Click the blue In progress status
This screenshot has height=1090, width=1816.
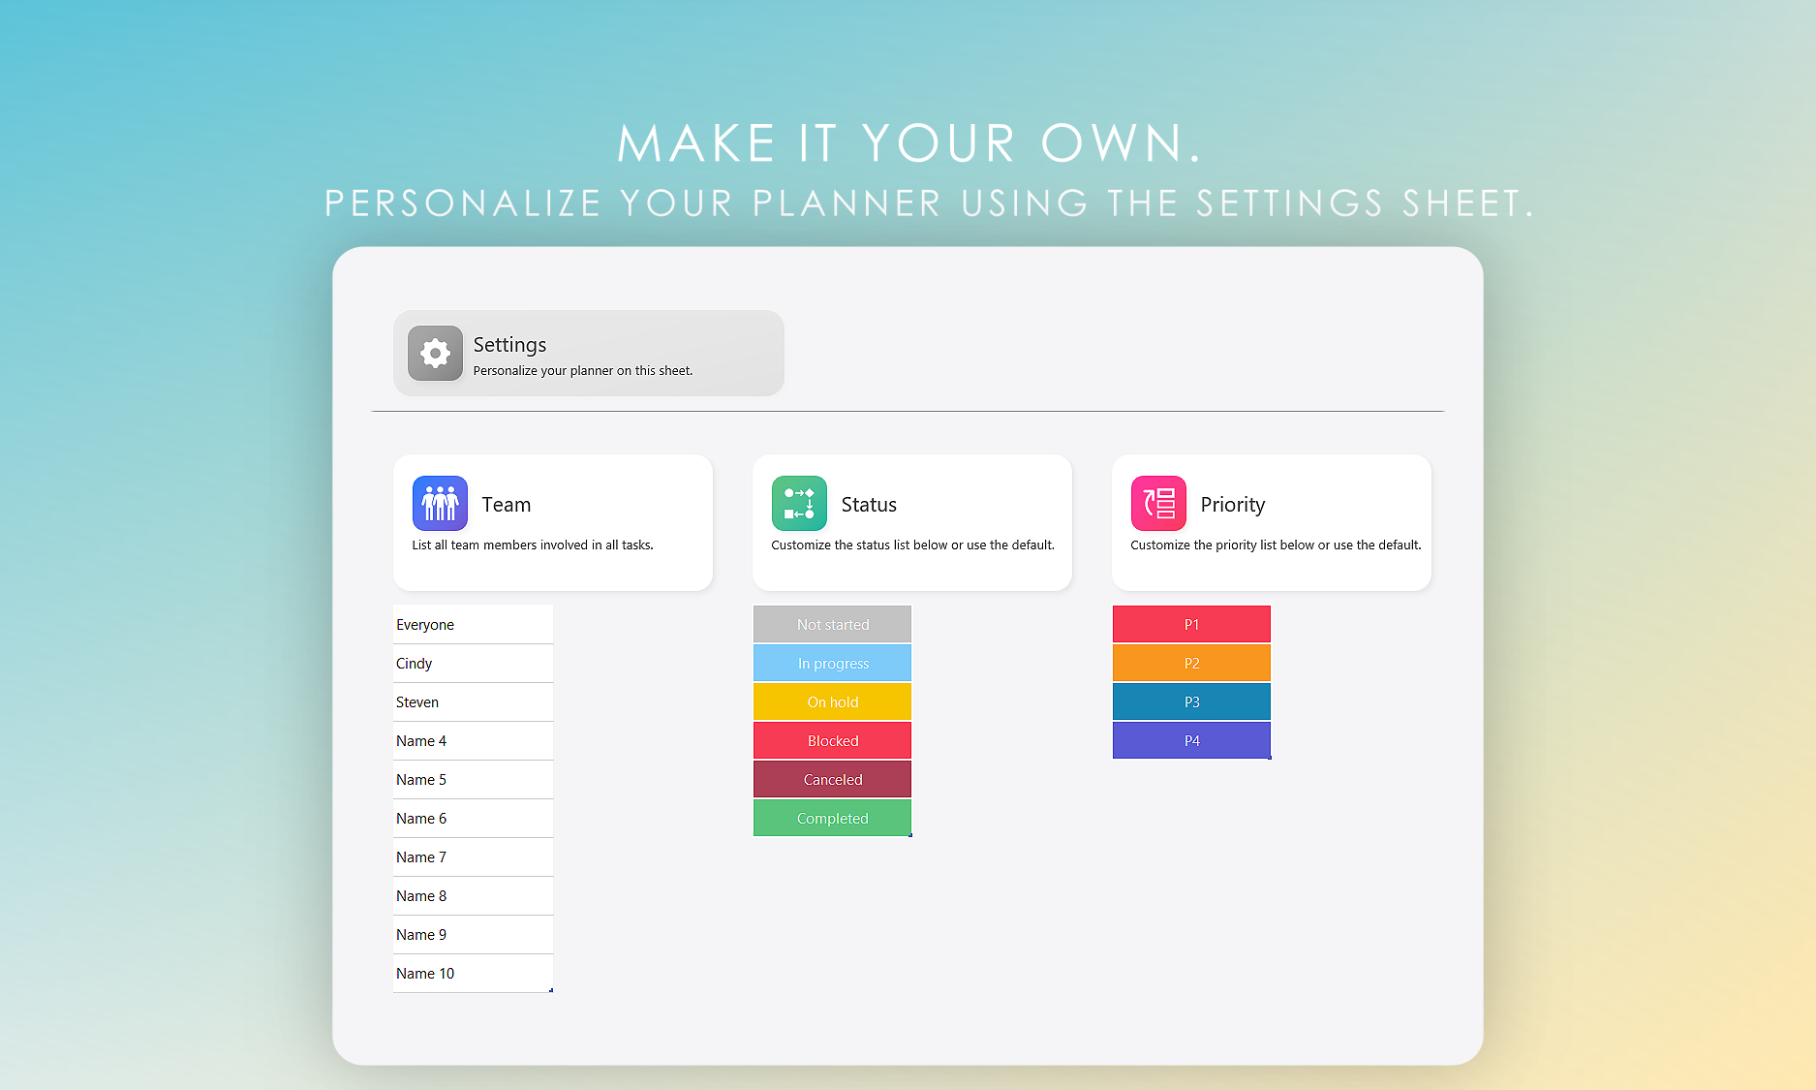pos(832,663)
